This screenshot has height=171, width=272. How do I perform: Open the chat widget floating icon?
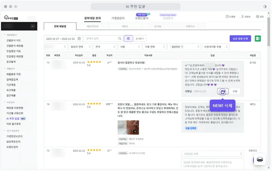point(260,159)
